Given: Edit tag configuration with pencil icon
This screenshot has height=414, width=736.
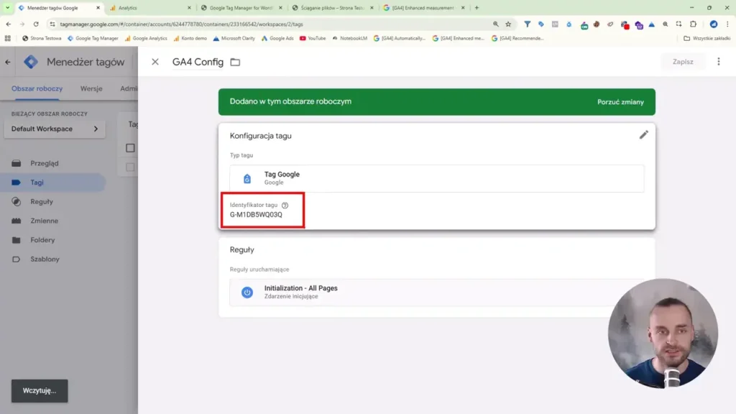Looking at the screenshot, I should click(x=643, y=134).
